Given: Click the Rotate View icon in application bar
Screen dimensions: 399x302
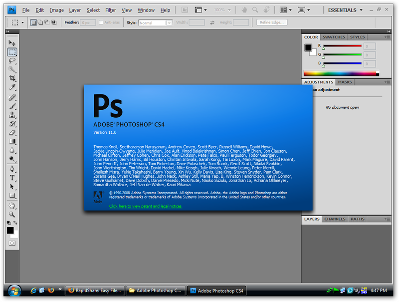Looking at the screenshot, I should [266, 10].
